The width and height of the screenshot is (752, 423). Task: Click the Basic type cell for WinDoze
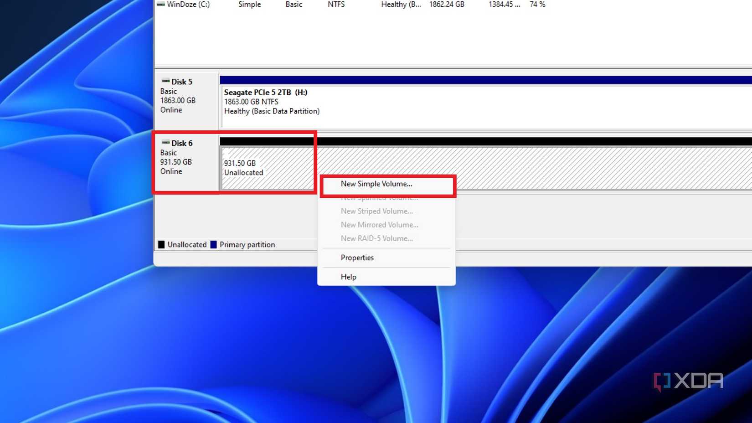[x=294, y=4]
